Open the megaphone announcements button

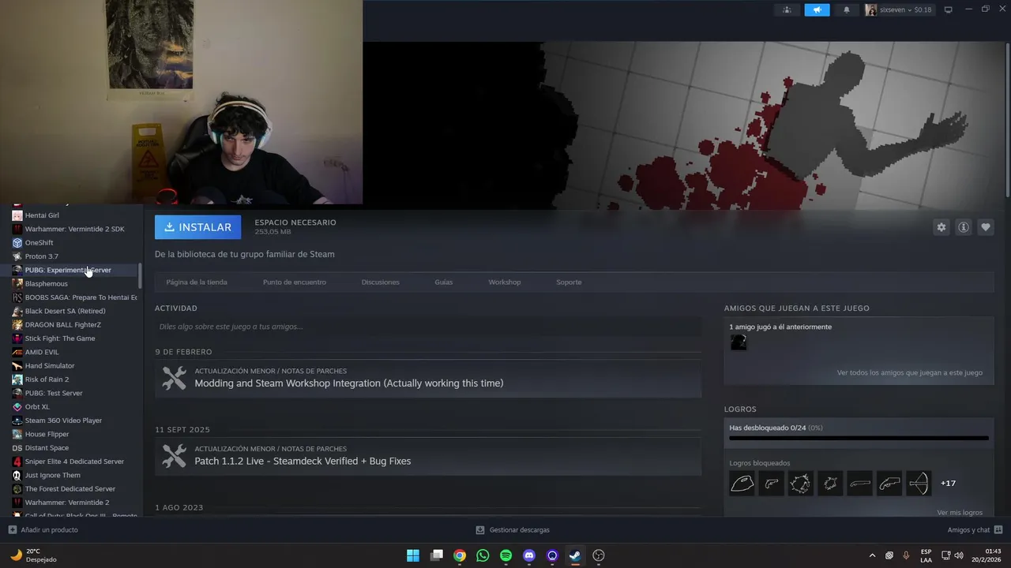click(x=817, y=10)
